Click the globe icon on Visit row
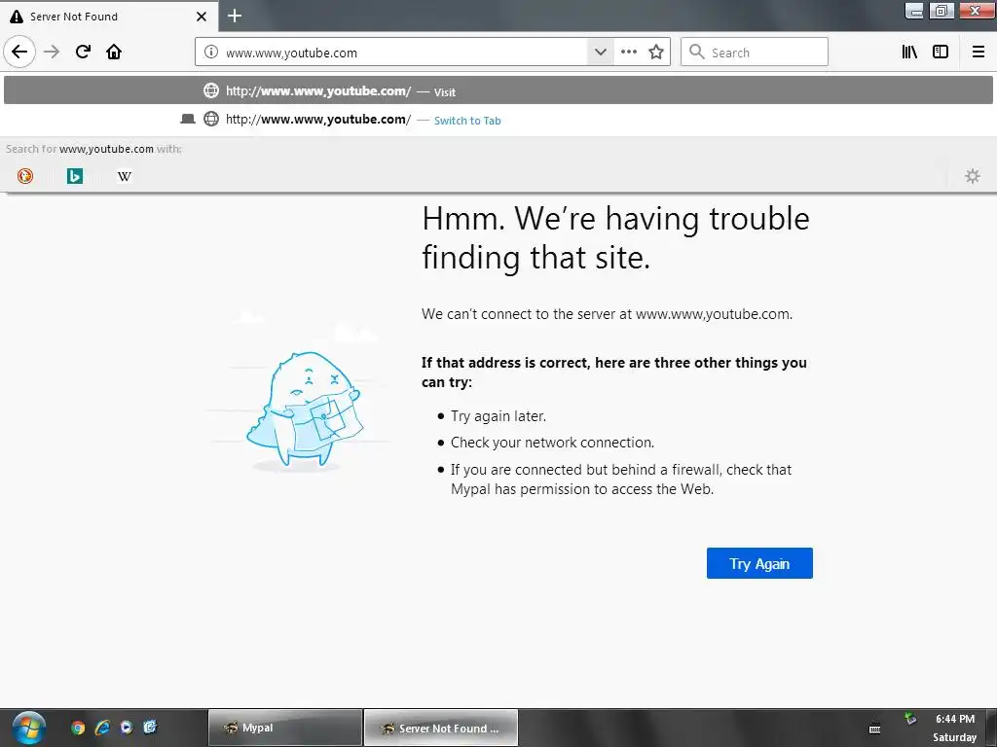997x747 pixels. pos(211,90)
